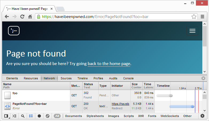The width and height of the screenshot is (209, 121).
Task: Switch to the Resources tab
Action: click(x=31, y=78)
